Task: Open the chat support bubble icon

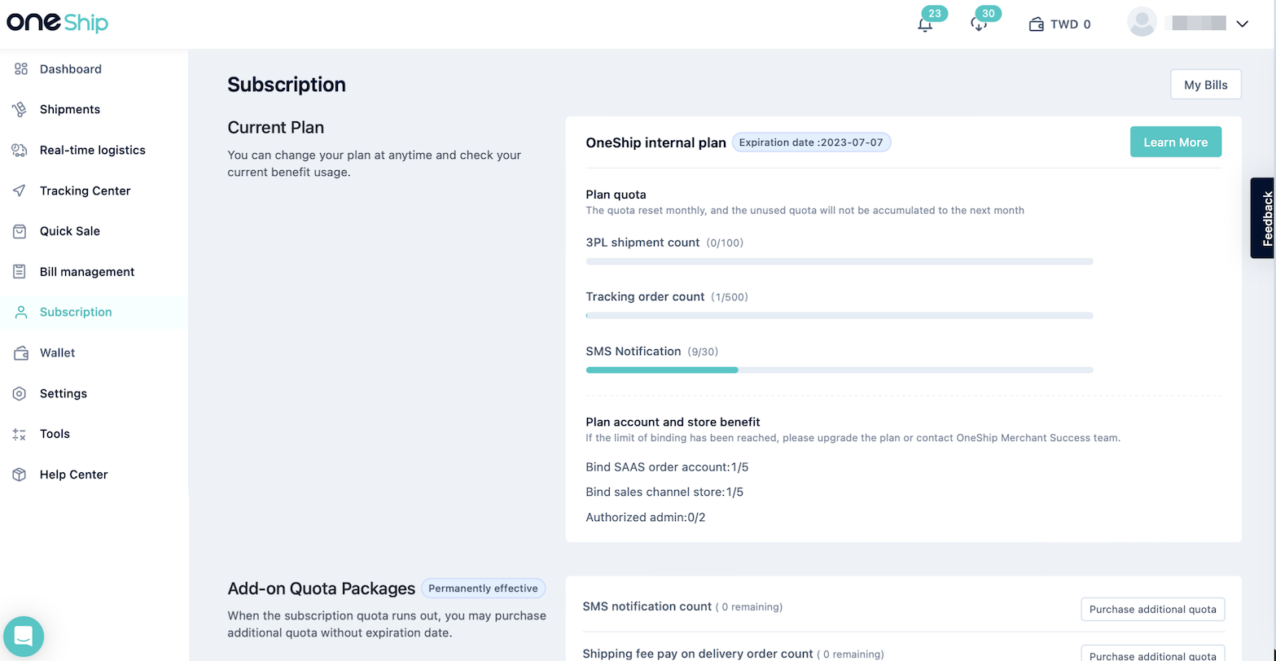Action: coord(24,637)
